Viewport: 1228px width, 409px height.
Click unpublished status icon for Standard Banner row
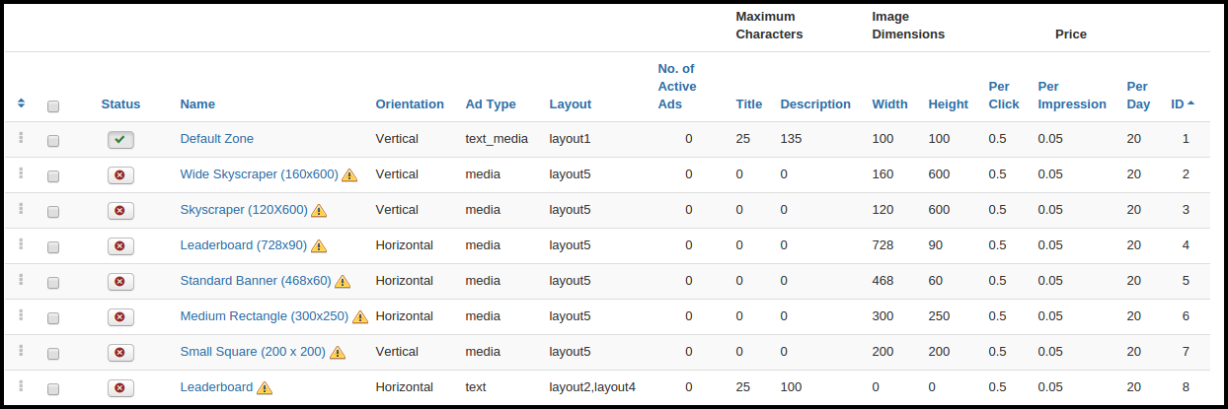click(120, 282)
